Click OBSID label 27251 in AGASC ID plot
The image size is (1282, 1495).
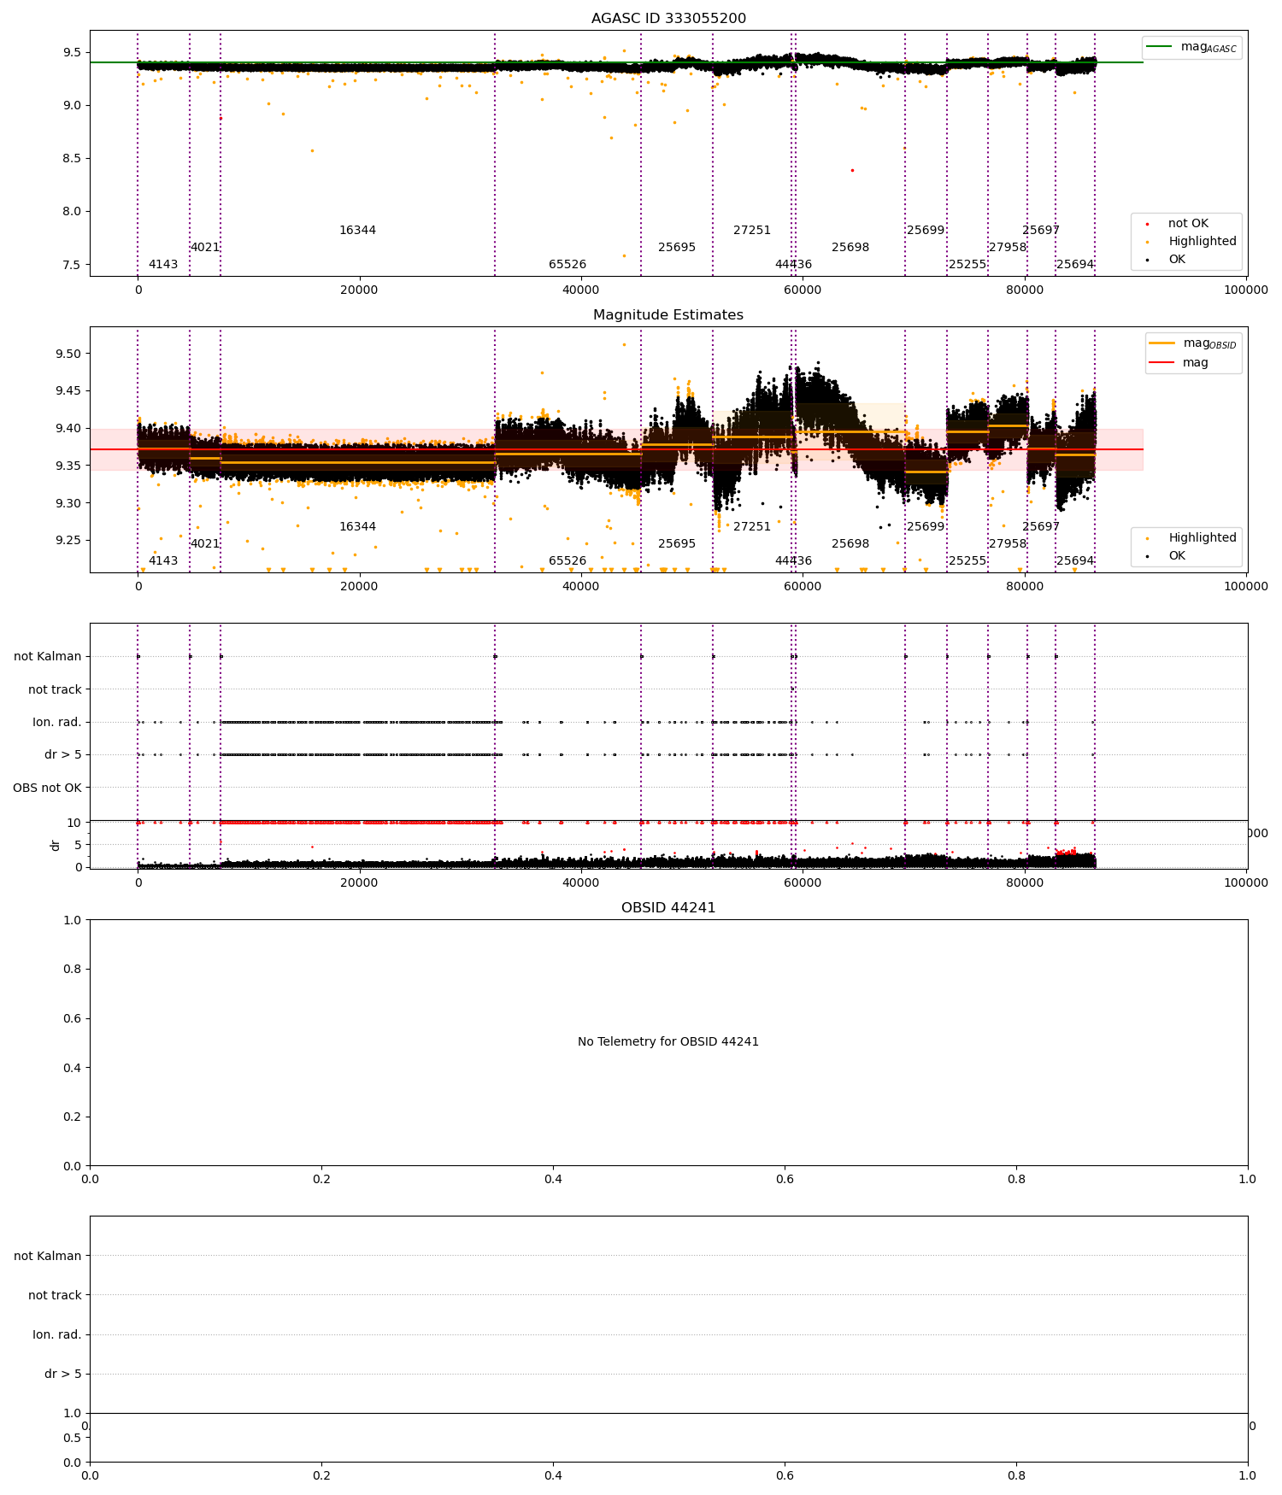[752, 230]
